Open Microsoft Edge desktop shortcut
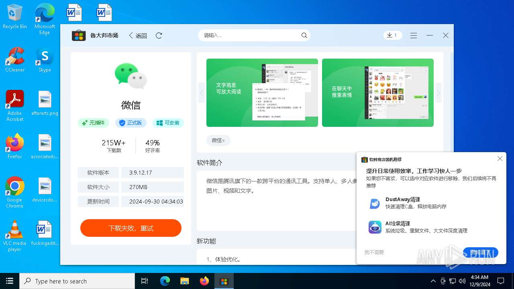The height and width of the screenshot is (289, 514). pyautogui.click(x=45, y=18)
